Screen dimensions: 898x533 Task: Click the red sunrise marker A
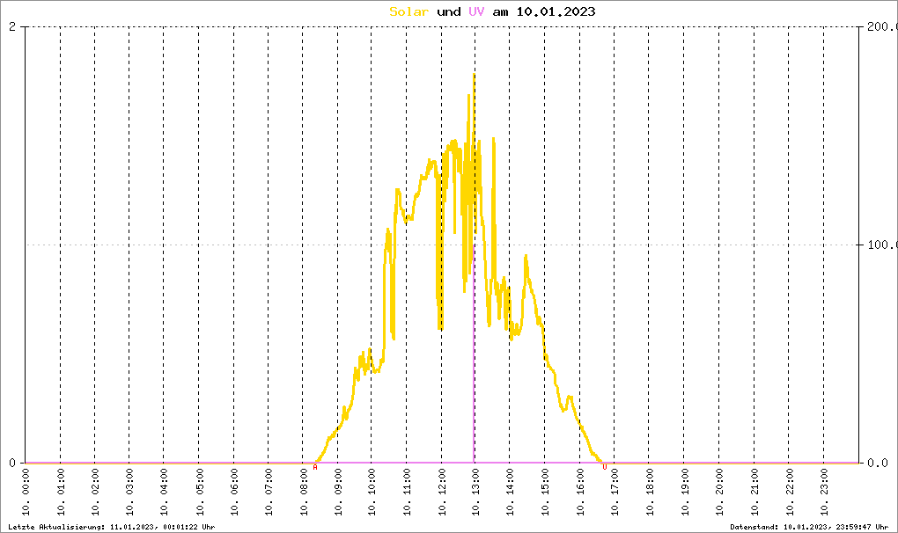[315, 467]
